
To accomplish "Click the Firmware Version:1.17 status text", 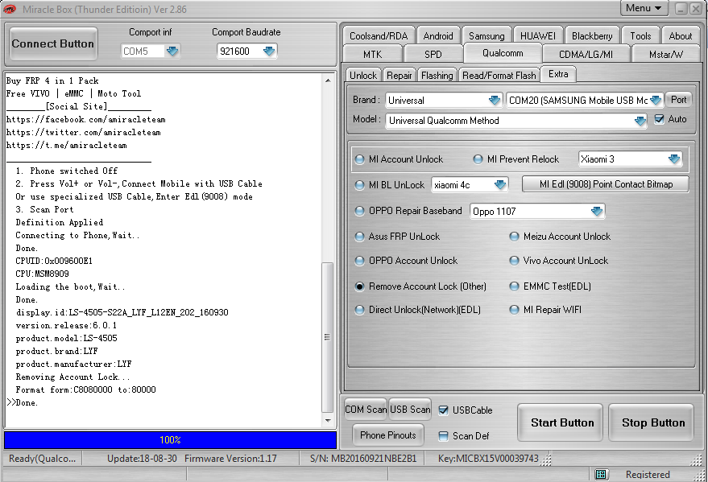I will 230,459.
